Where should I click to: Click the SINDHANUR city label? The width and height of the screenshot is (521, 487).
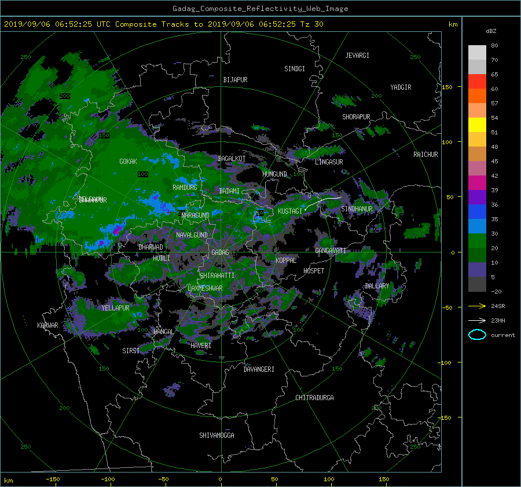(x=357, y=209)
